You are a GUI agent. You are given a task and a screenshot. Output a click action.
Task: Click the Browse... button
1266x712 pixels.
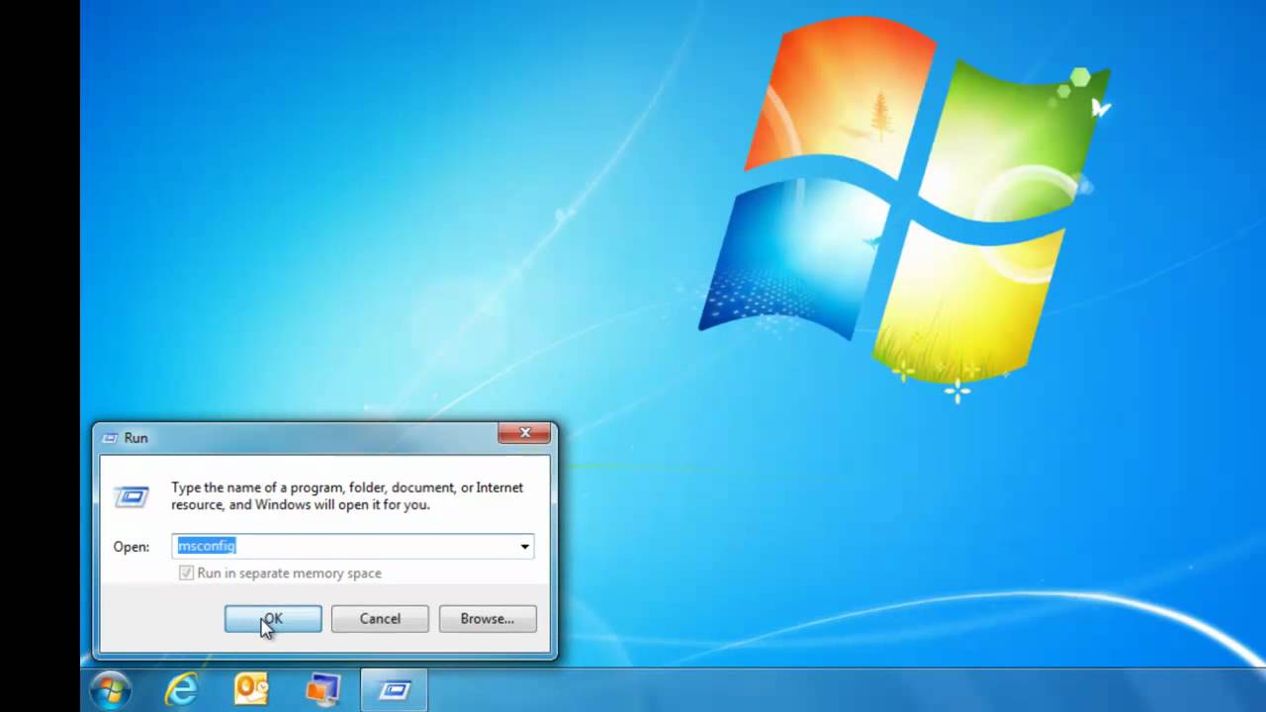pos(488,619)
